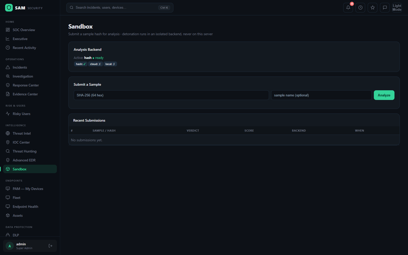This screenshot has width=408, height=255.
Task: Click the Incidents warning triangle icon
Action: click(8, 67)
